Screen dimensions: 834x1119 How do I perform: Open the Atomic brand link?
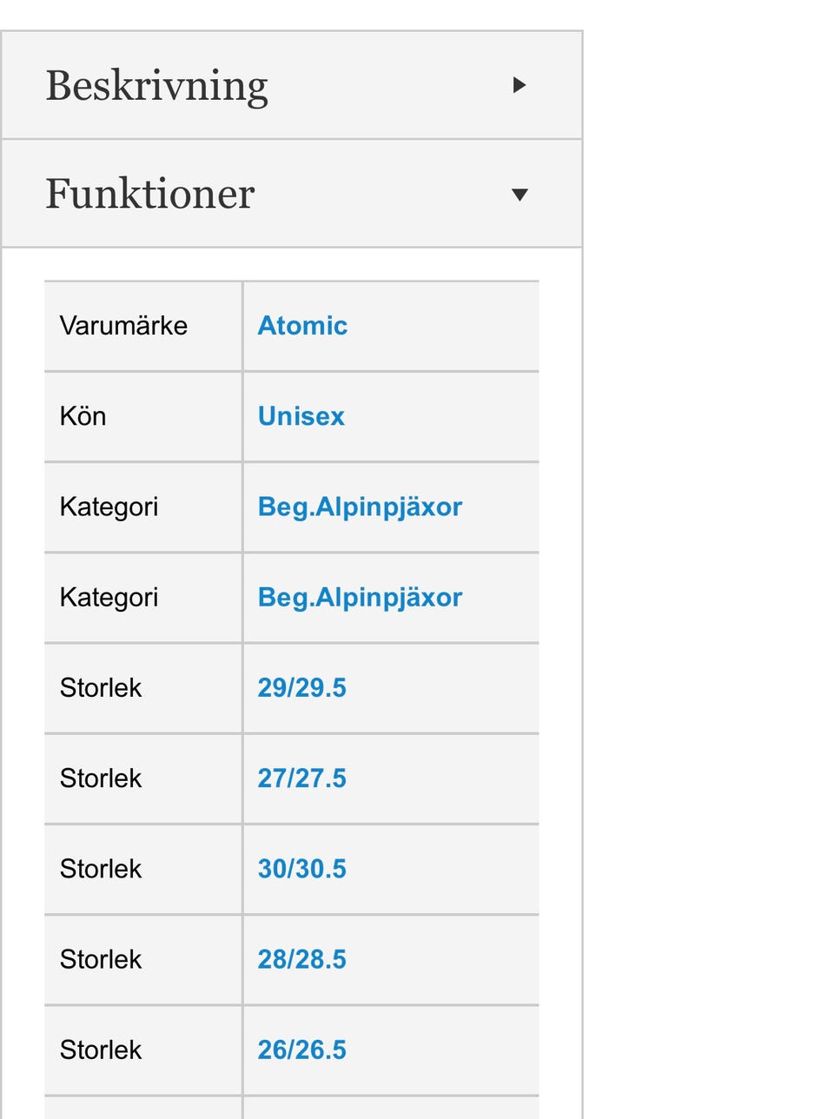pyautogui.click(x=302, y=326)
